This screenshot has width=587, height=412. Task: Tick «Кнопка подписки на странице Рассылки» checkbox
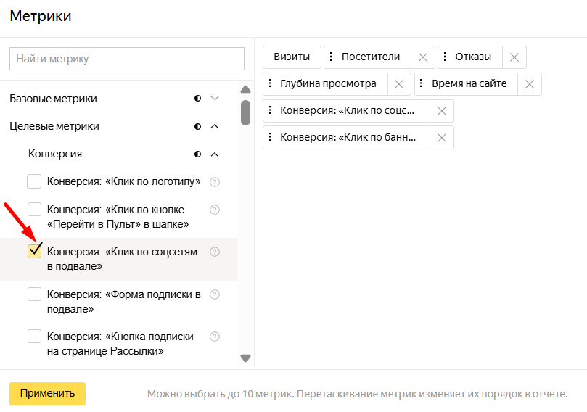34,337
